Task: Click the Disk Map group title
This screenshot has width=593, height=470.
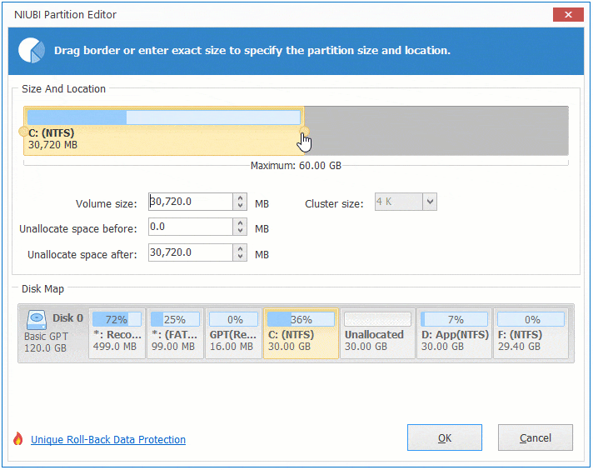Action: [42, 289]
